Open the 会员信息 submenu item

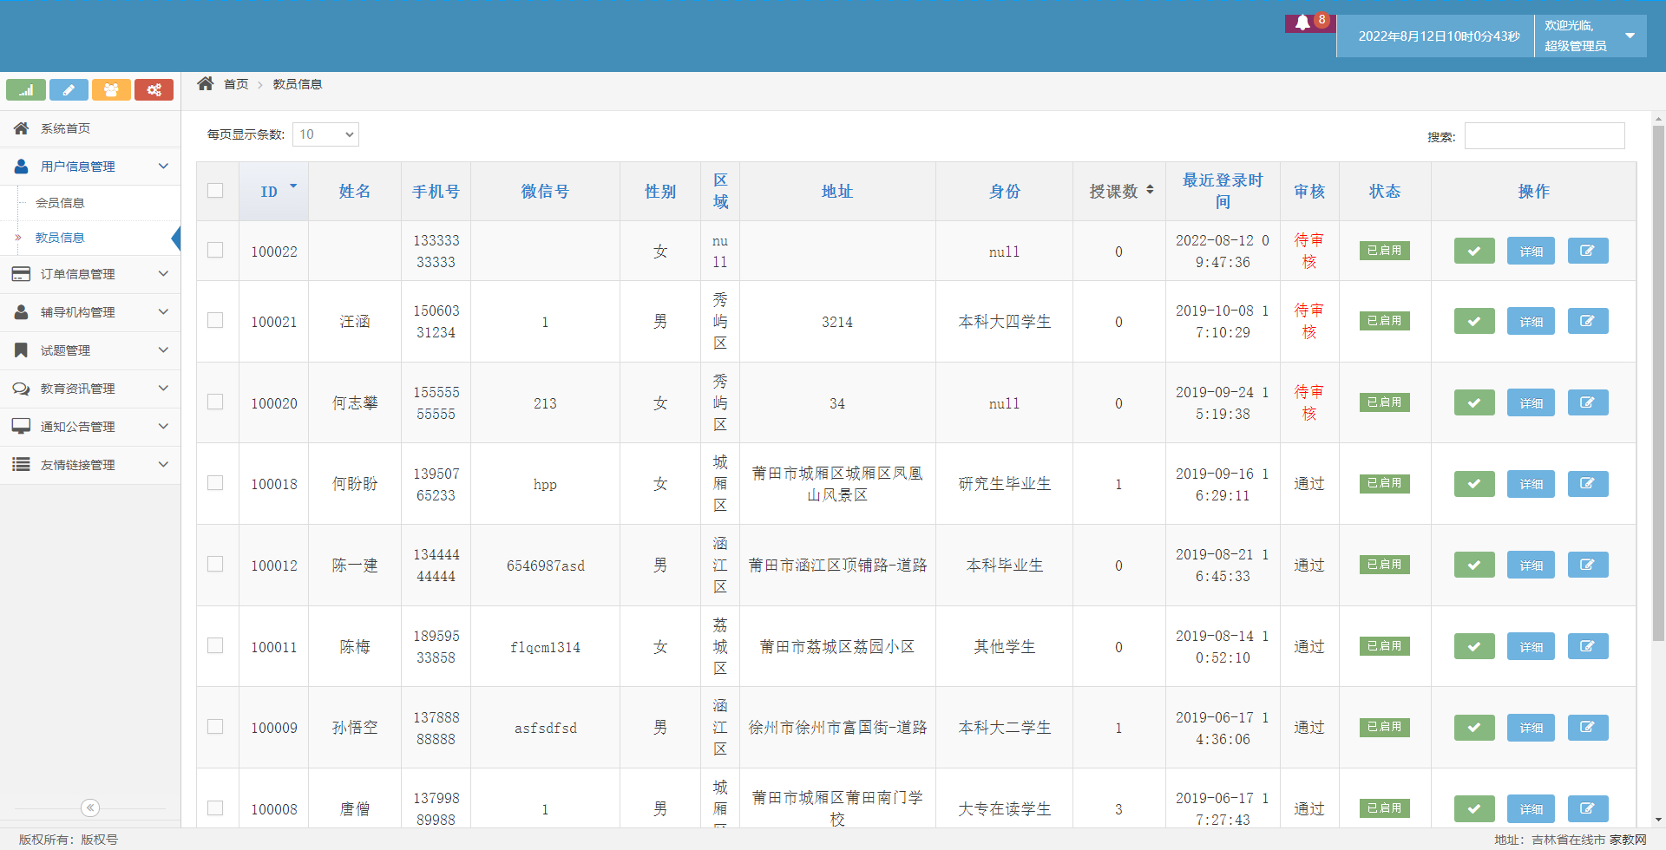[x=60, y=202]
